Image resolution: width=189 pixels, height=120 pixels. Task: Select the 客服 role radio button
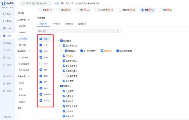[41, 10]
